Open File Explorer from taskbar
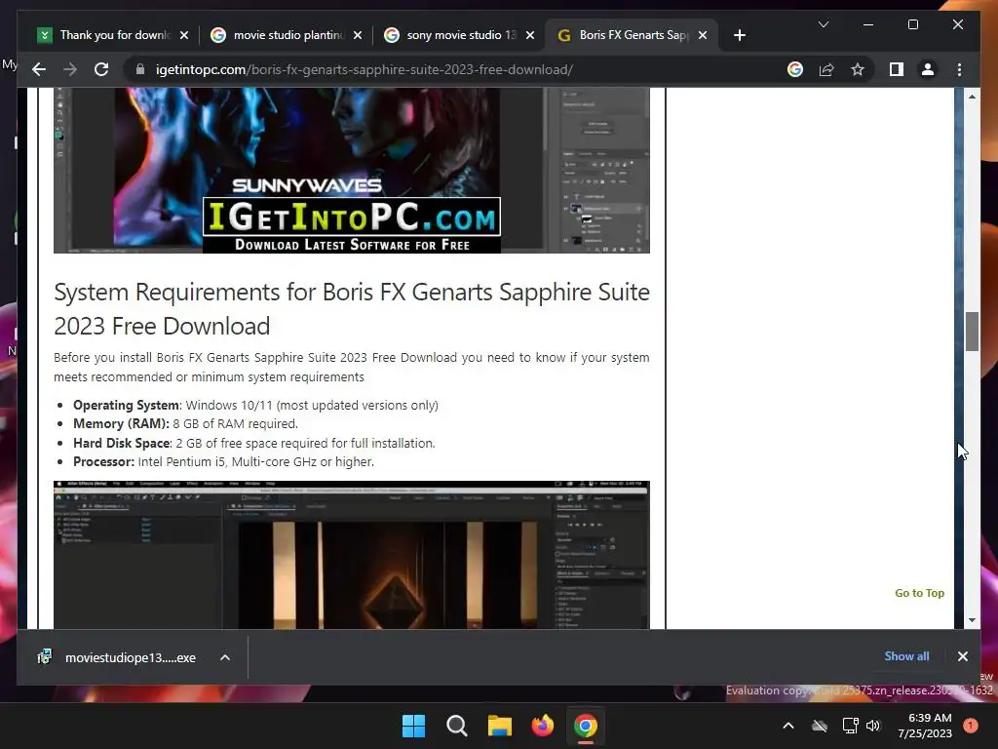The width and height of the screenshot is (998, 749). [x=500, y=726]
